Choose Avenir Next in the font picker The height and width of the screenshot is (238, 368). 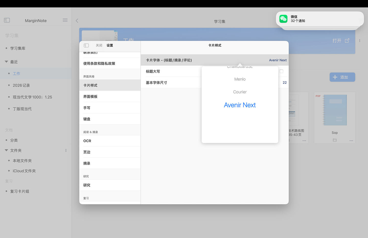tap(240, 105)
